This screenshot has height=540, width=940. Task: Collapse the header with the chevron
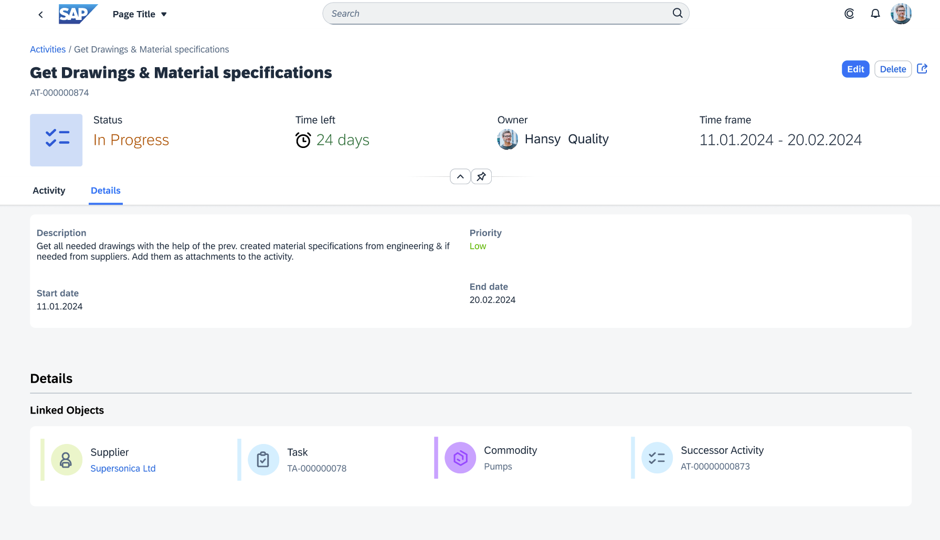pos(460,176)
